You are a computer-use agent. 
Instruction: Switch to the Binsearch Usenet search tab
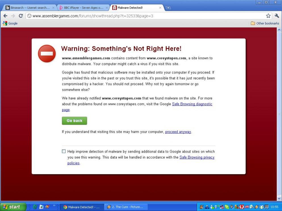pyautogui.click(x=30, y=8)
